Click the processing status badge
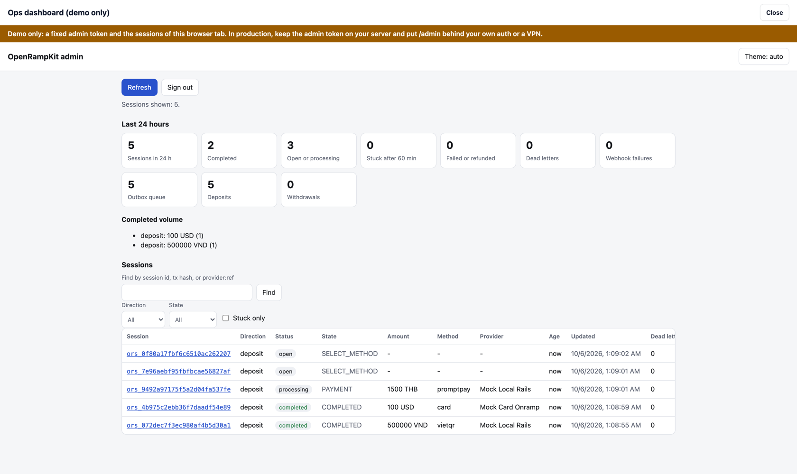 point(294,389)
